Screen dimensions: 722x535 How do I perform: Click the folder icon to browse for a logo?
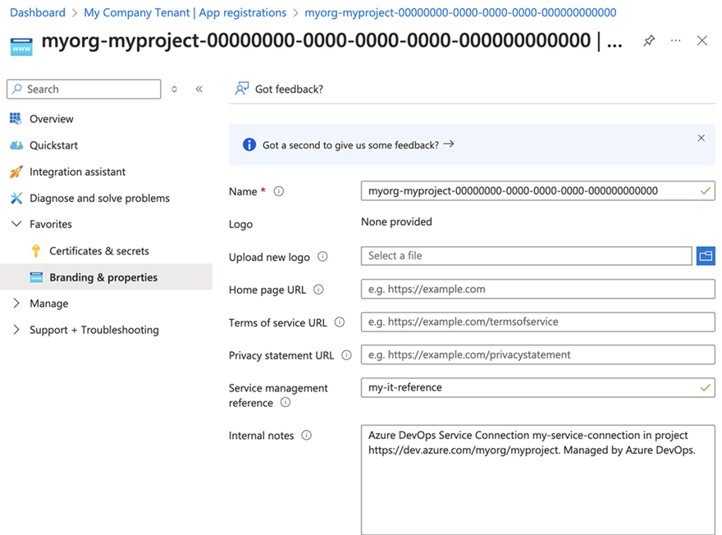point(706,255)
